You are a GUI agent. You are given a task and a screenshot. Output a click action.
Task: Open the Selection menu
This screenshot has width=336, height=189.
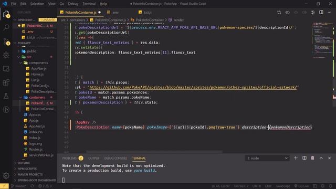coord(37,4)
